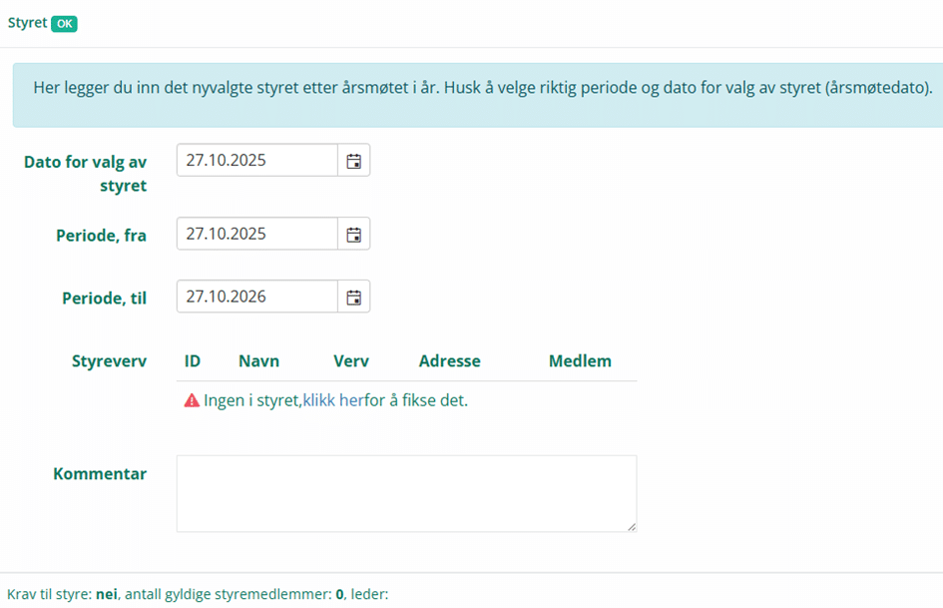Click the ID column header
This screenshot has height=608, width=943.
tap(193, 361)
